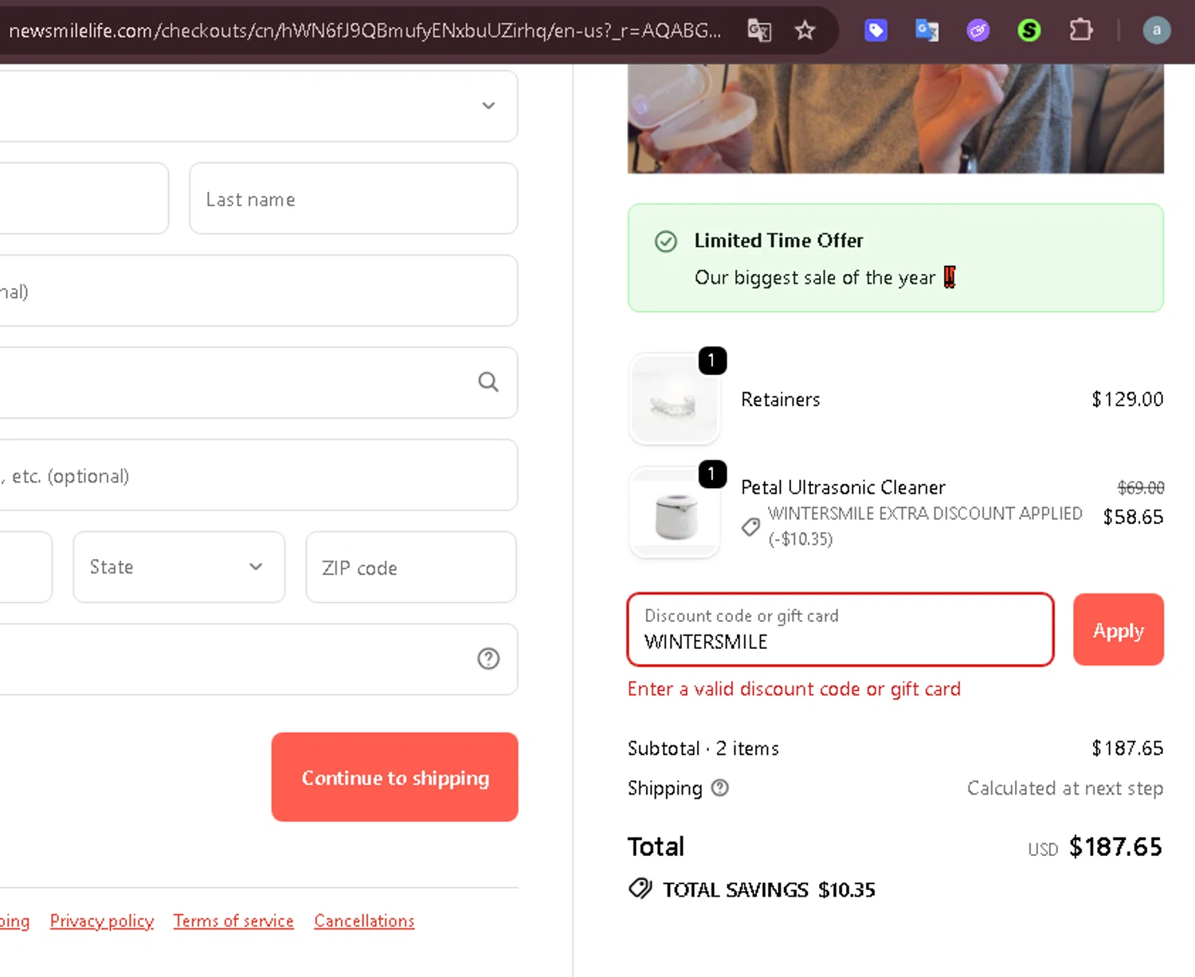This screenshot has height=977, width=1195.
Task: Click the 'TOTAL SAVINGS $10.35' text
Action: pos(769,889)
